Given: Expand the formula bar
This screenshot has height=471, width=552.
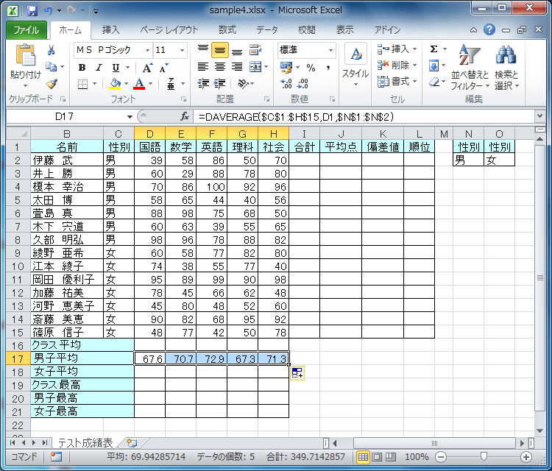Looking at the screenshot, I should point(539,116).
